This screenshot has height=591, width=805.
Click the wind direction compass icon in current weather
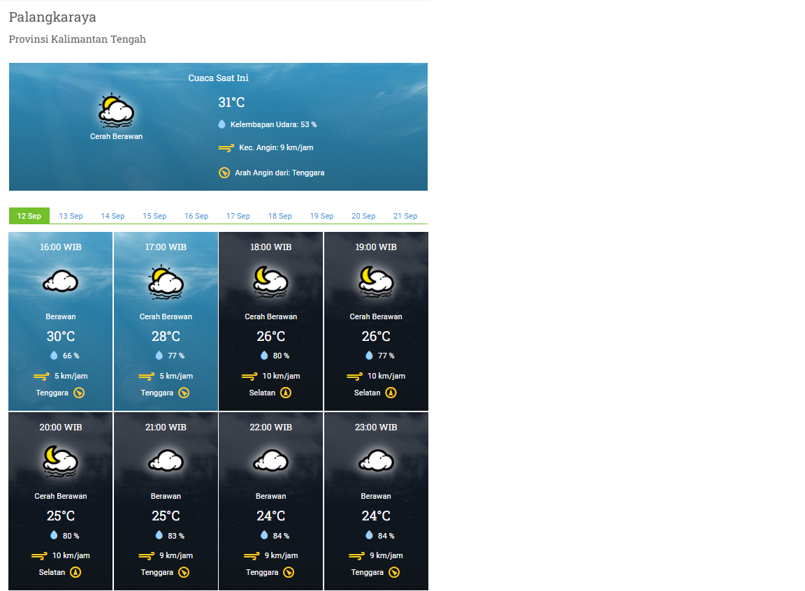[224, 173]
